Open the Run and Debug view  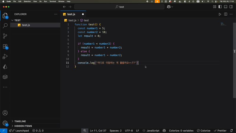coord(5,57)
